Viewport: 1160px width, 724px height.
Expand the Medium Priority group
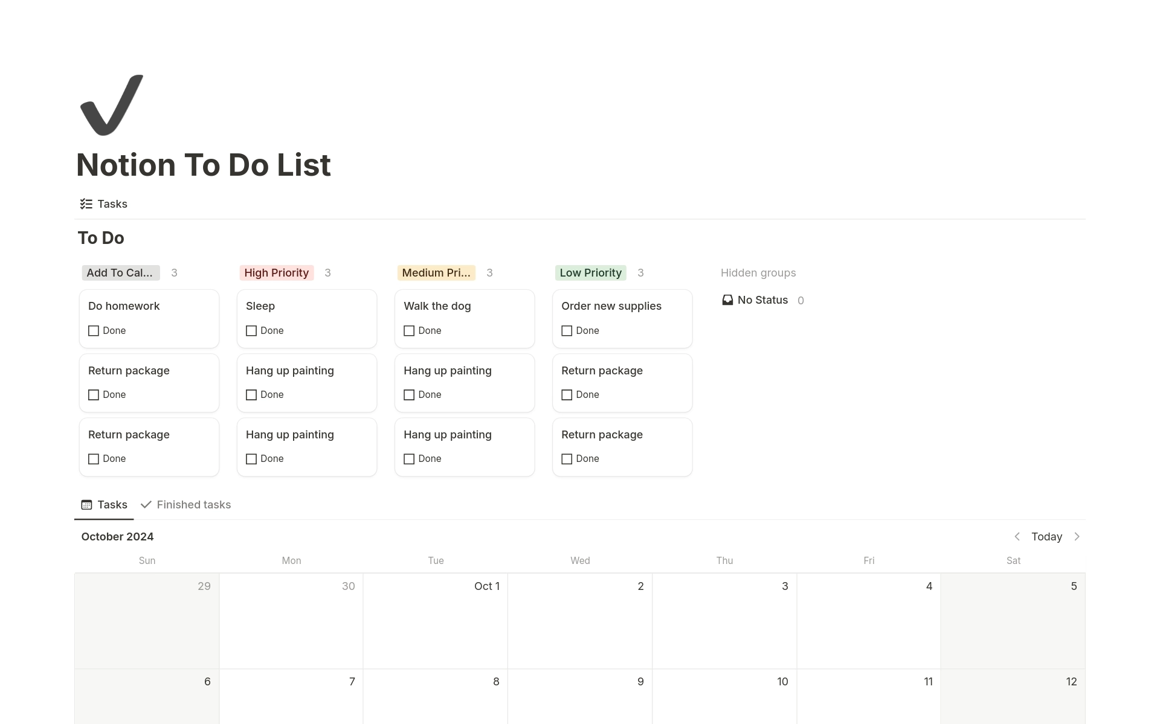click(435, 272)
